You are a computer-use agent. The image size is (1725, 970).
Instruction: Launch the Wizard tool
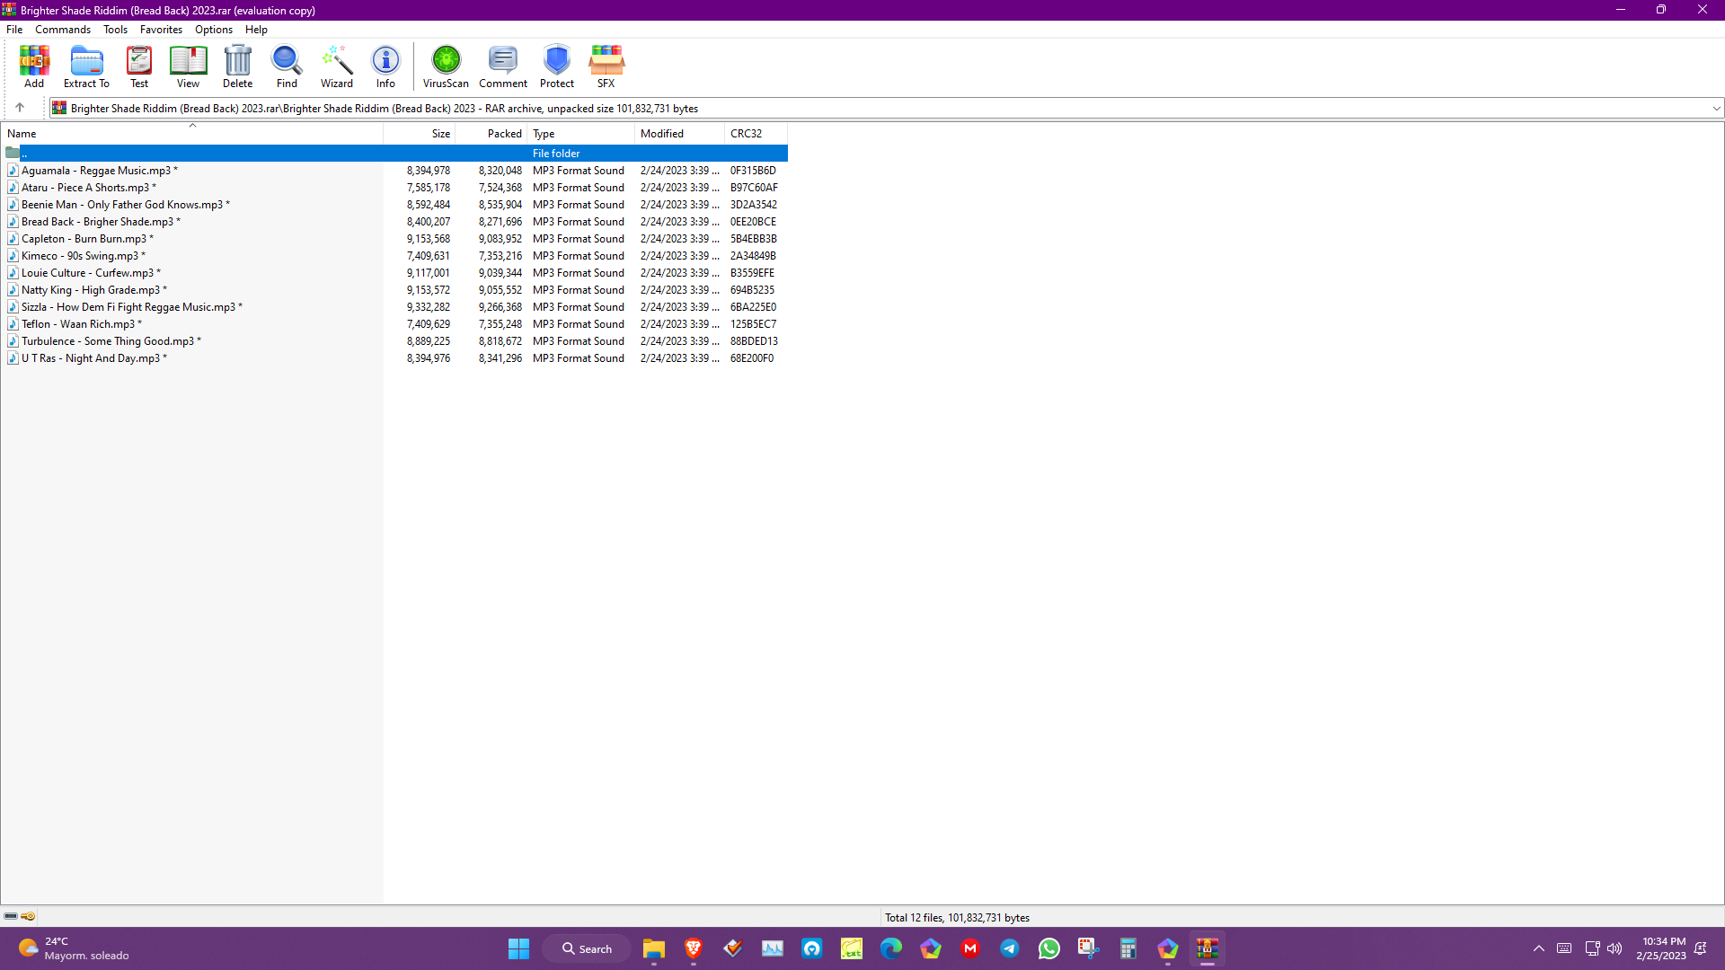tap(337, 66)
